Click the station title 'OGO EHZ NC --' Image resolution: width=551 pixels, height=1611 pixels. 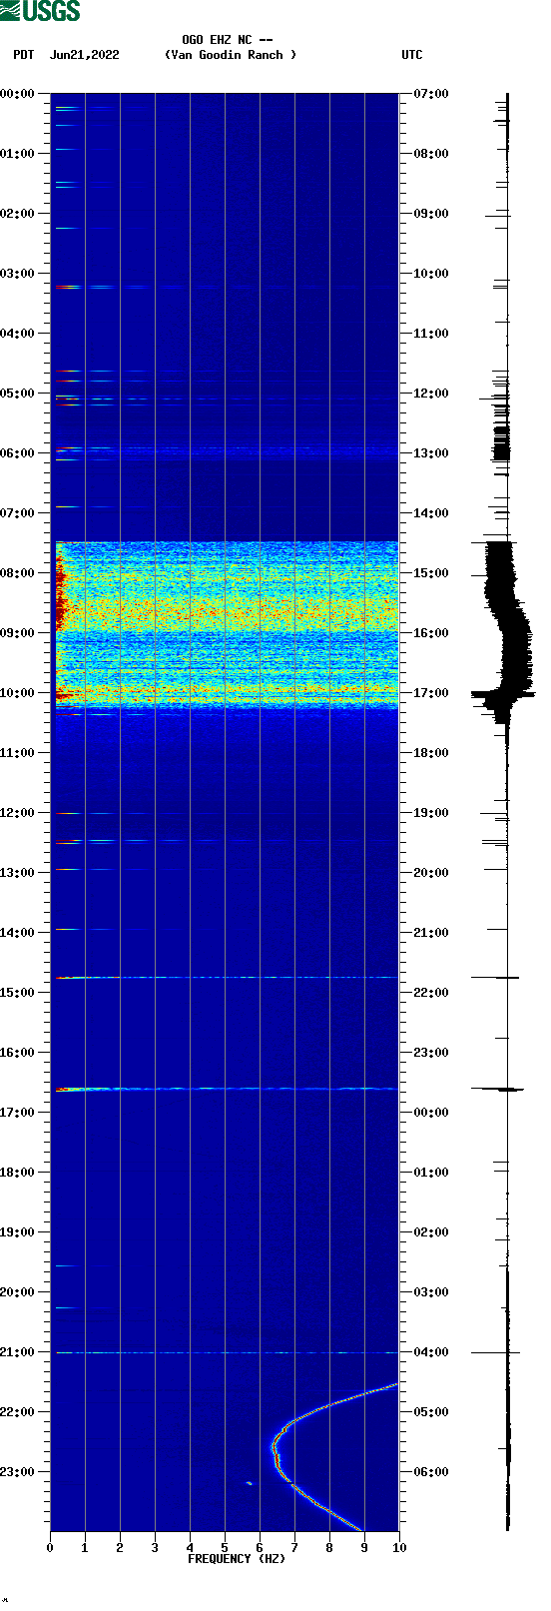[228, 40]
